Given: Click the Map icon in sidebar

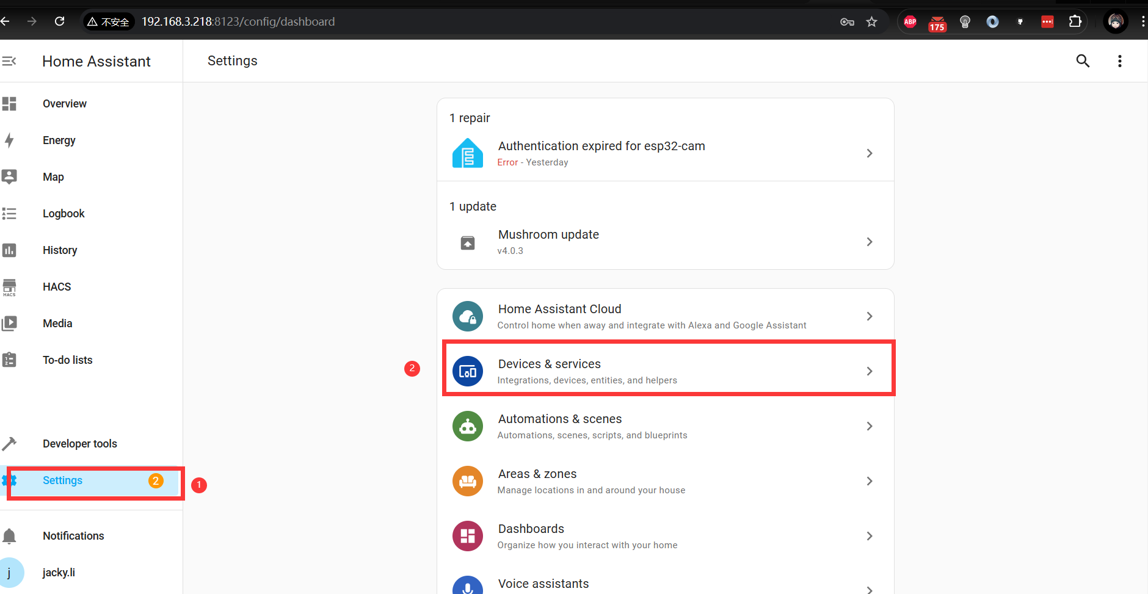Looking at the screenshot, I should (9, 177).
